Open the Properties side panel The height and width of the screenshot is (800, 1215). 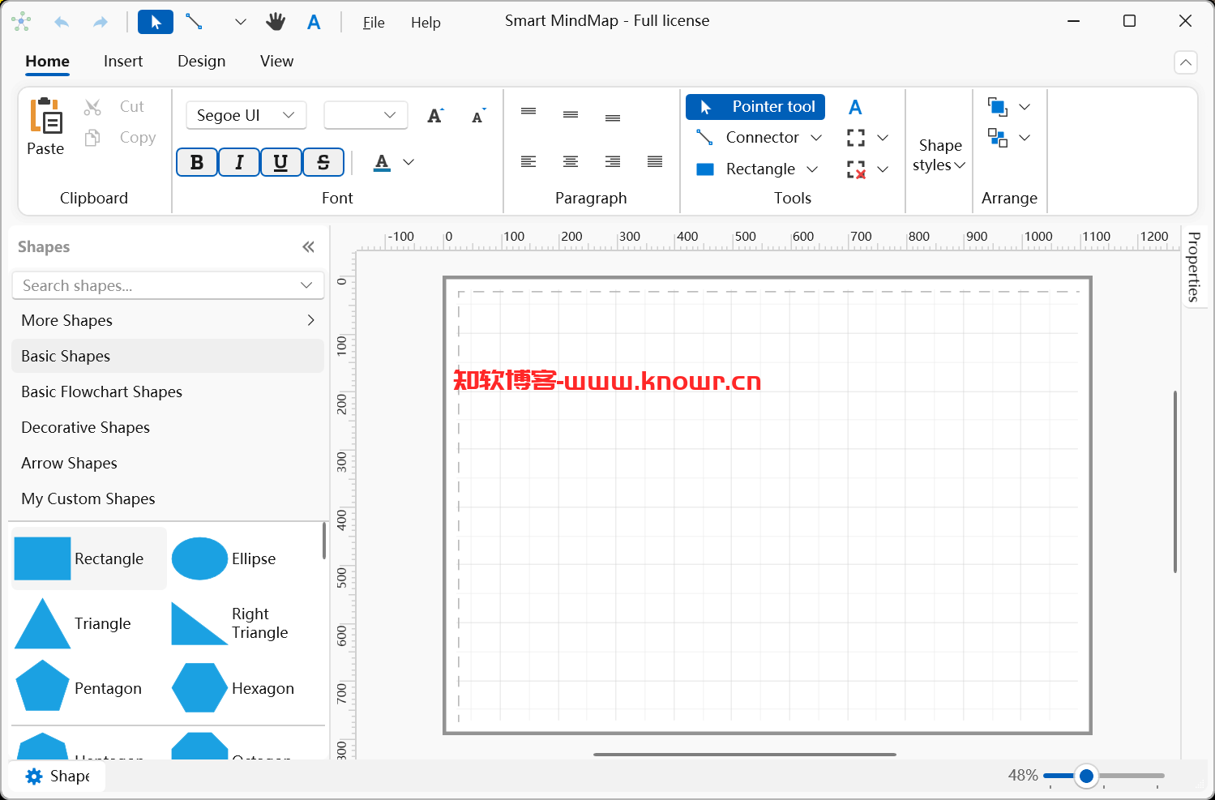tap(1193, 267)
